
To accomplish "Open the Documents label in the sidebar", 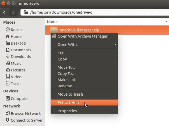I will tap(21, 50).
